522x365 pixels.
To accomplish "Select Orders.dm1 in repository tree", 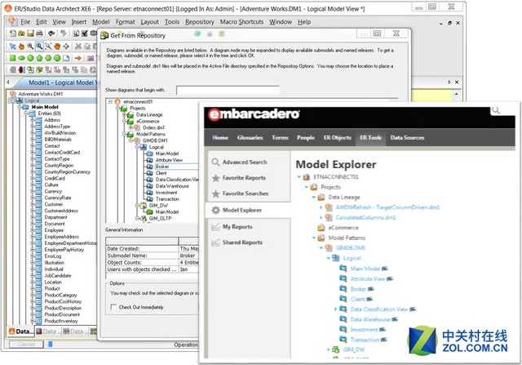I will pos(153,127).
